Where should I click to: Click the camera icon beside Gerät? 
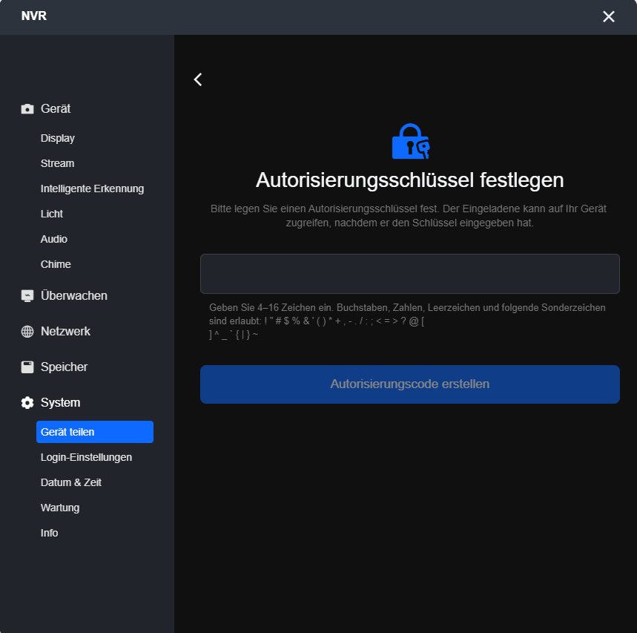click(27, 109)
